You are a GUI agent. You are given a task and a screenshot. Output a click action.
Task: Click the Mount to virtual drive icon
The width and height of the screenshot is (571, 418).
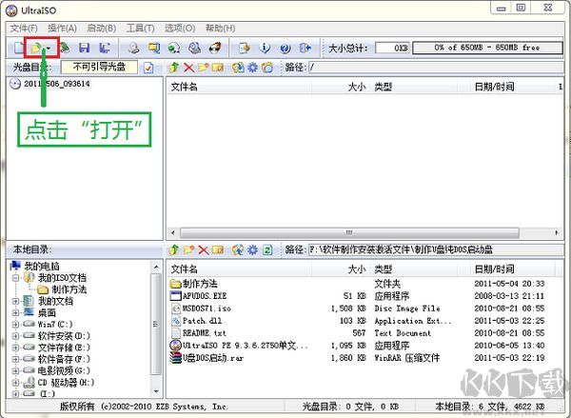click(194, 48)
